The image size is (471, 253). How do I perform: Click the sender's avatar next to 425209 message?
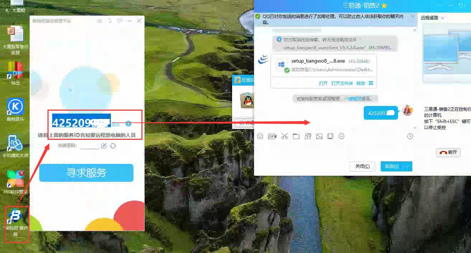tap(407, 110)
